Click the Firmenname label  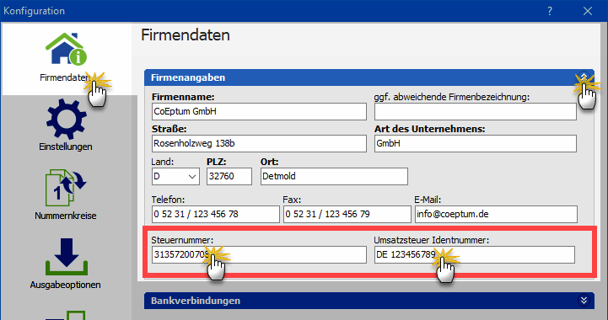tap(183, 97)
